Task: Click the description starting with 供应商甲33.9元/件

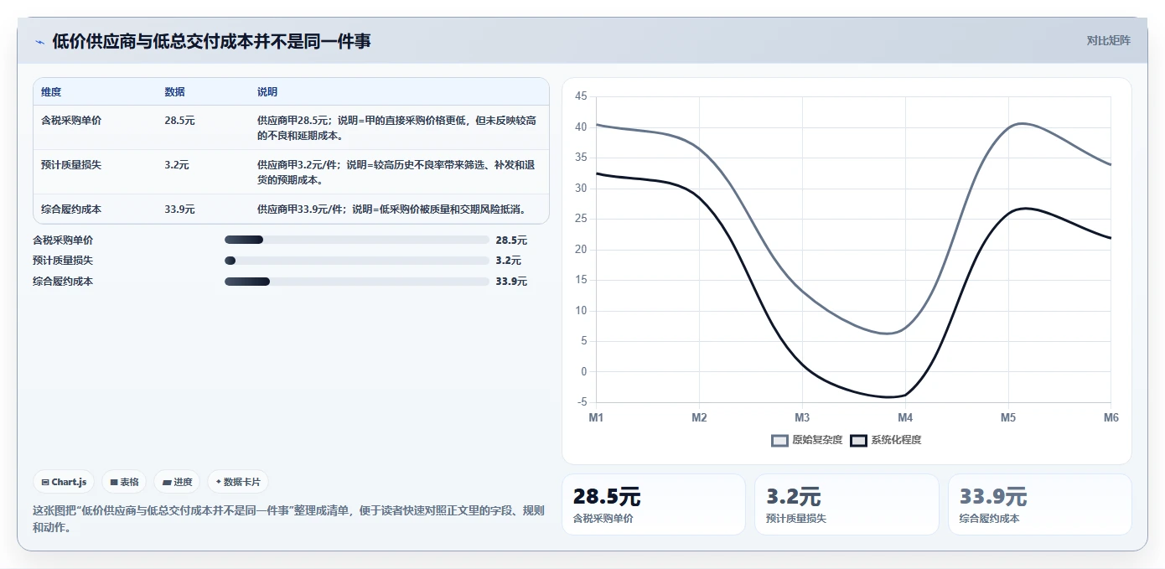Action: pos(391,209)
